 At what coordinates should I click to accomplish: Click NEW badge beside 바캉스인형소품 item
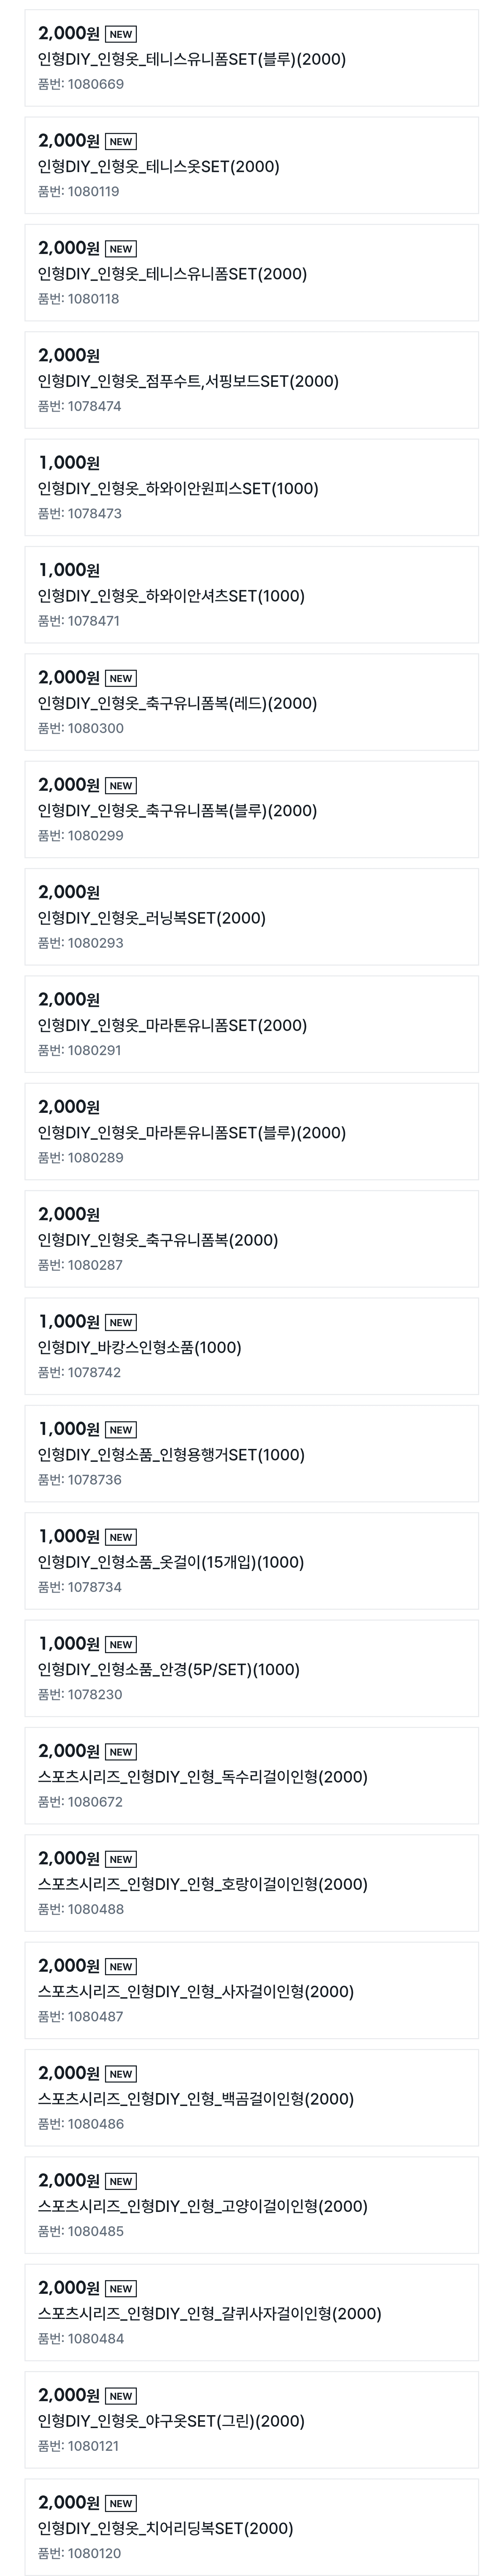(121, 1322)
